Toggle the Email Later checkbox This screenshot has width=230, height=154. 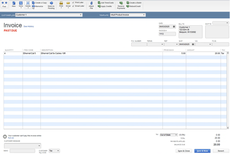[x=73, y=6]
